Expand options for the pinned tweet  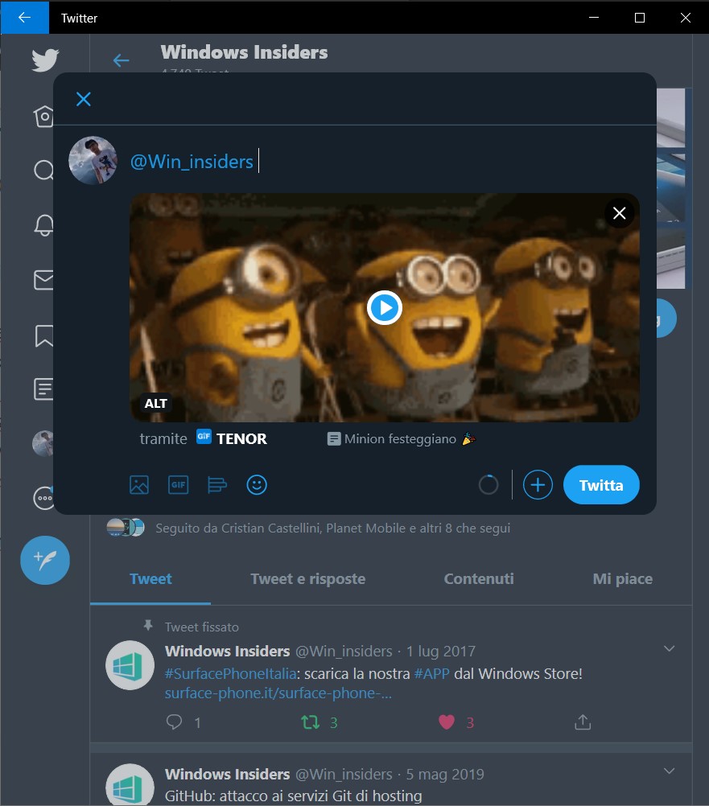pyautogui.click(x=669, y=648)
